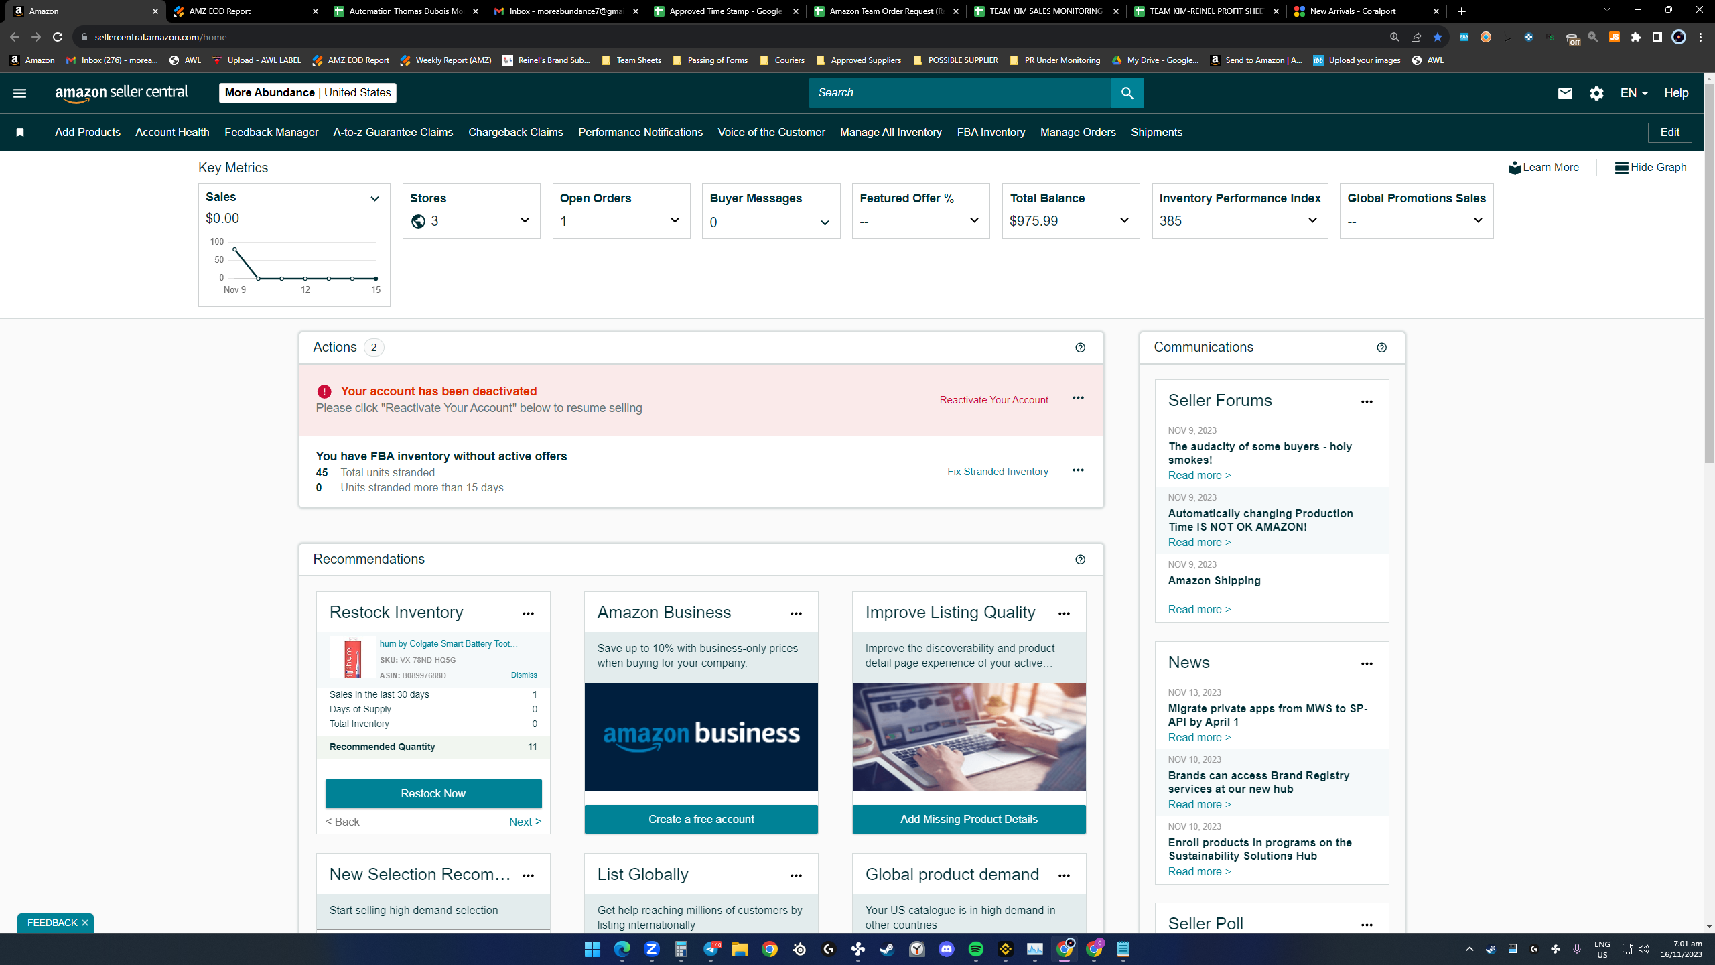Dismiss the hum by Colgate recommendation
The height and width of the screenshot is (965, 1715).
(x=524, y=675)
